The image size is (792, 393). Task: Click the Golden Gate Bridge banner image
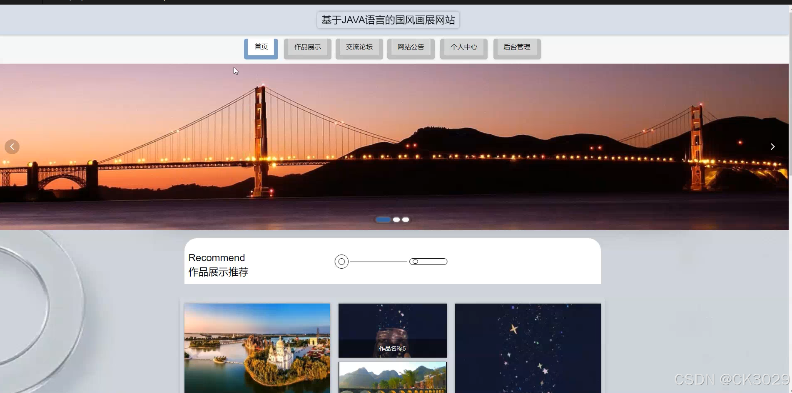(394, 146)
